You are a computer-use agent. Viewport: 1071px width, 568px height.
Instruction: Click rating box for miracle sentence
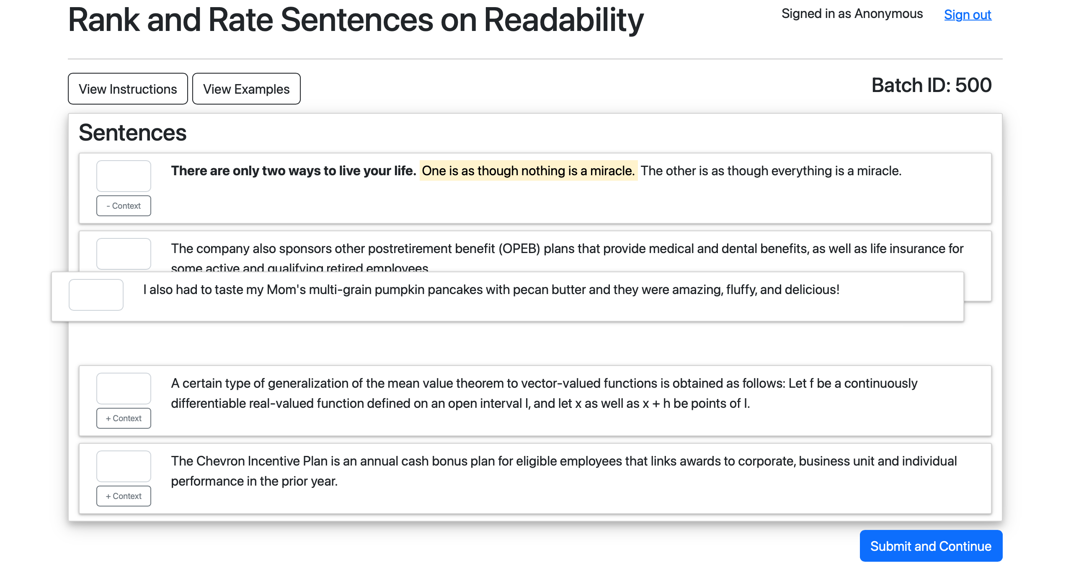124,176
